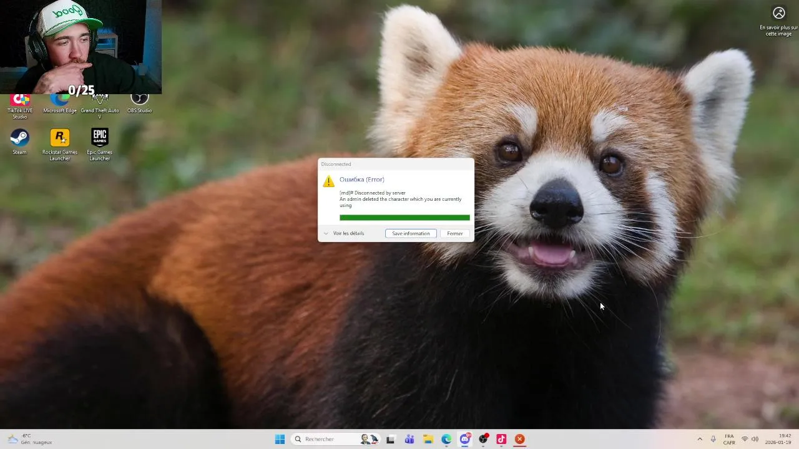Select the Grand Theft Auto V desktop icon
This screenshot has width=799, height=449.
point(100,107)
